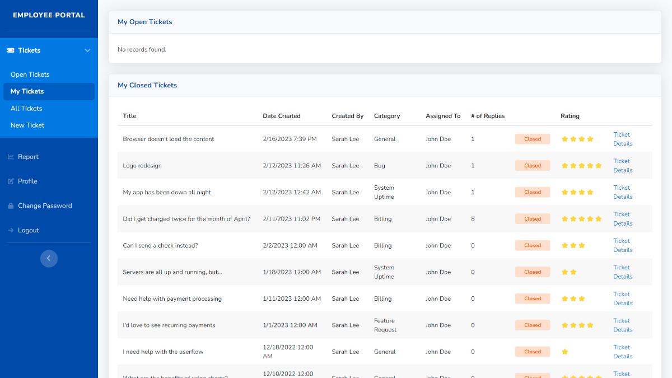
Task: Open the New Ticket page
Action: click(x=27, y=125)
